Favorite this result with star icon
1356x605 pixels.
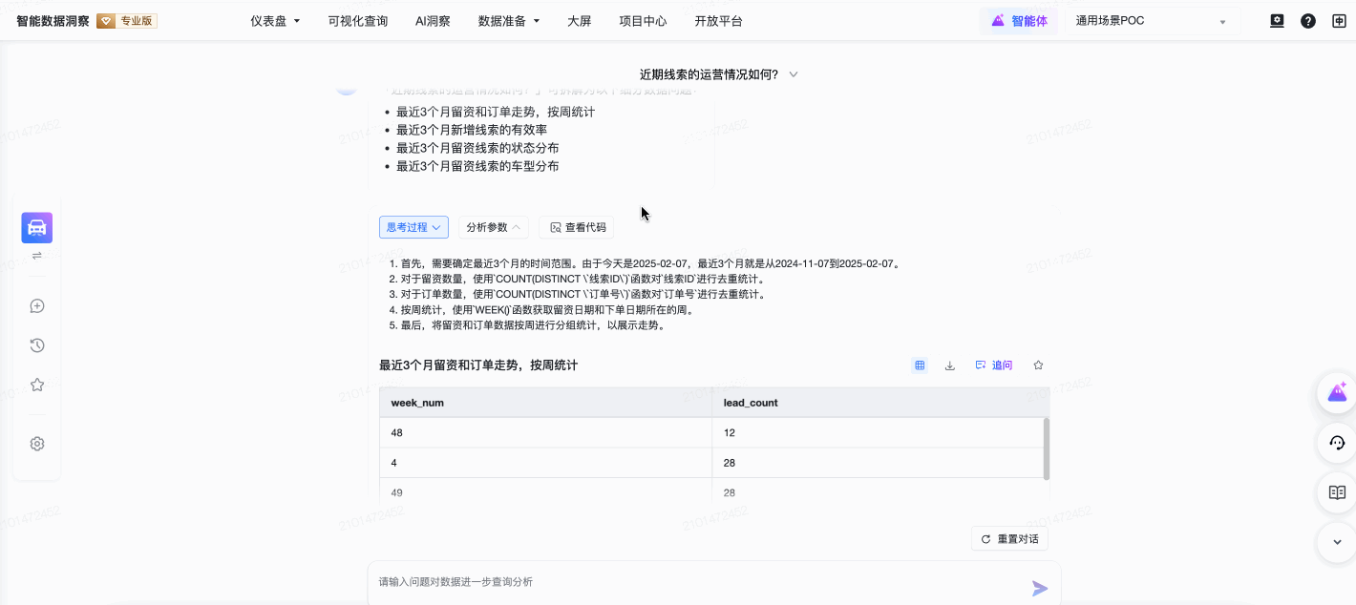coord(1038,365)
